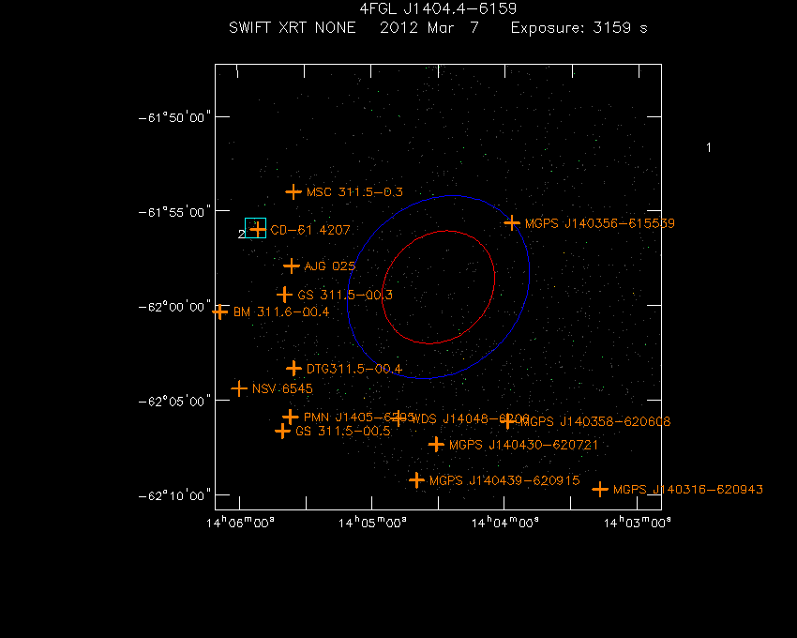797x638 pixels.
Task: Click the 14h05m00s right ascension label
Action: pos(372,522)
